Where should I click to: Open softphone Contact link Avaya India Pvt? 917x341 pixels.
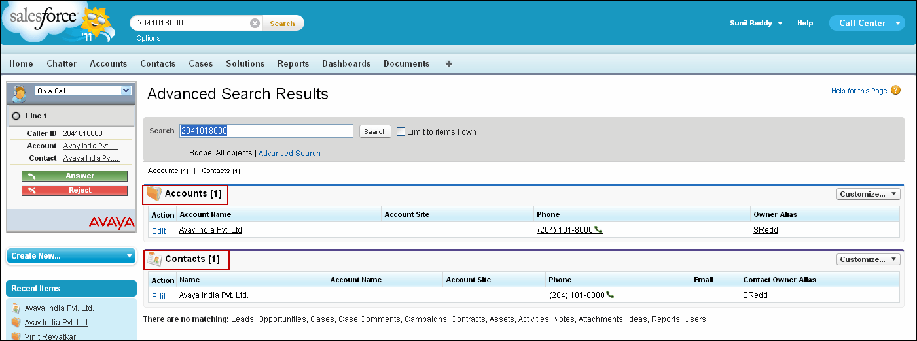coord(92,158)
